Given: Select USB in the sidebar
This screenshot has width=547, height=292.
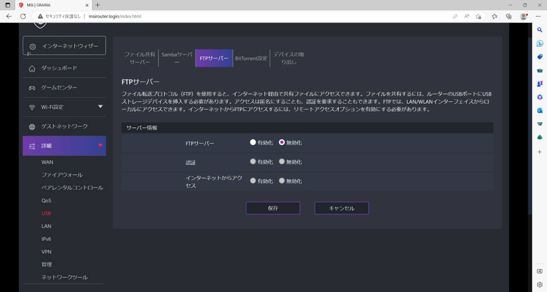Looking at the screenshot, I should [46, 213].
